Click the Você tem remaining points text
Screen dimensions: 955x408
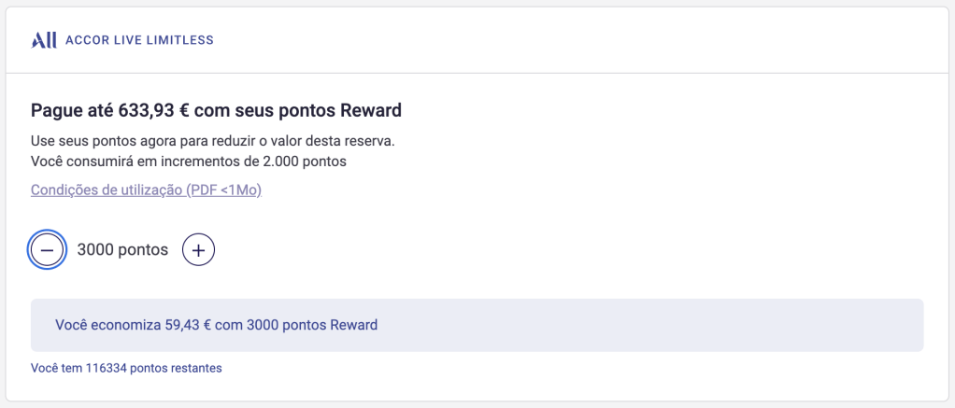coord(126,368)
